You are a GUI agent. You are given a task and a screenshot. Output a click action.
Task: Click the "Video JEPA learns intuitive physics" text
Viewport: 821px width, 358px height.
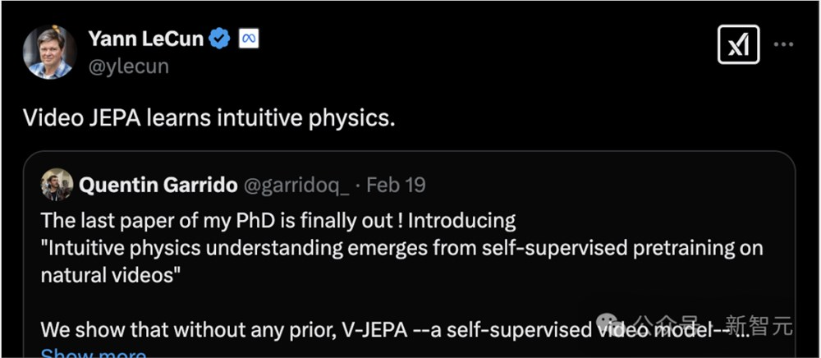point(209,118)
